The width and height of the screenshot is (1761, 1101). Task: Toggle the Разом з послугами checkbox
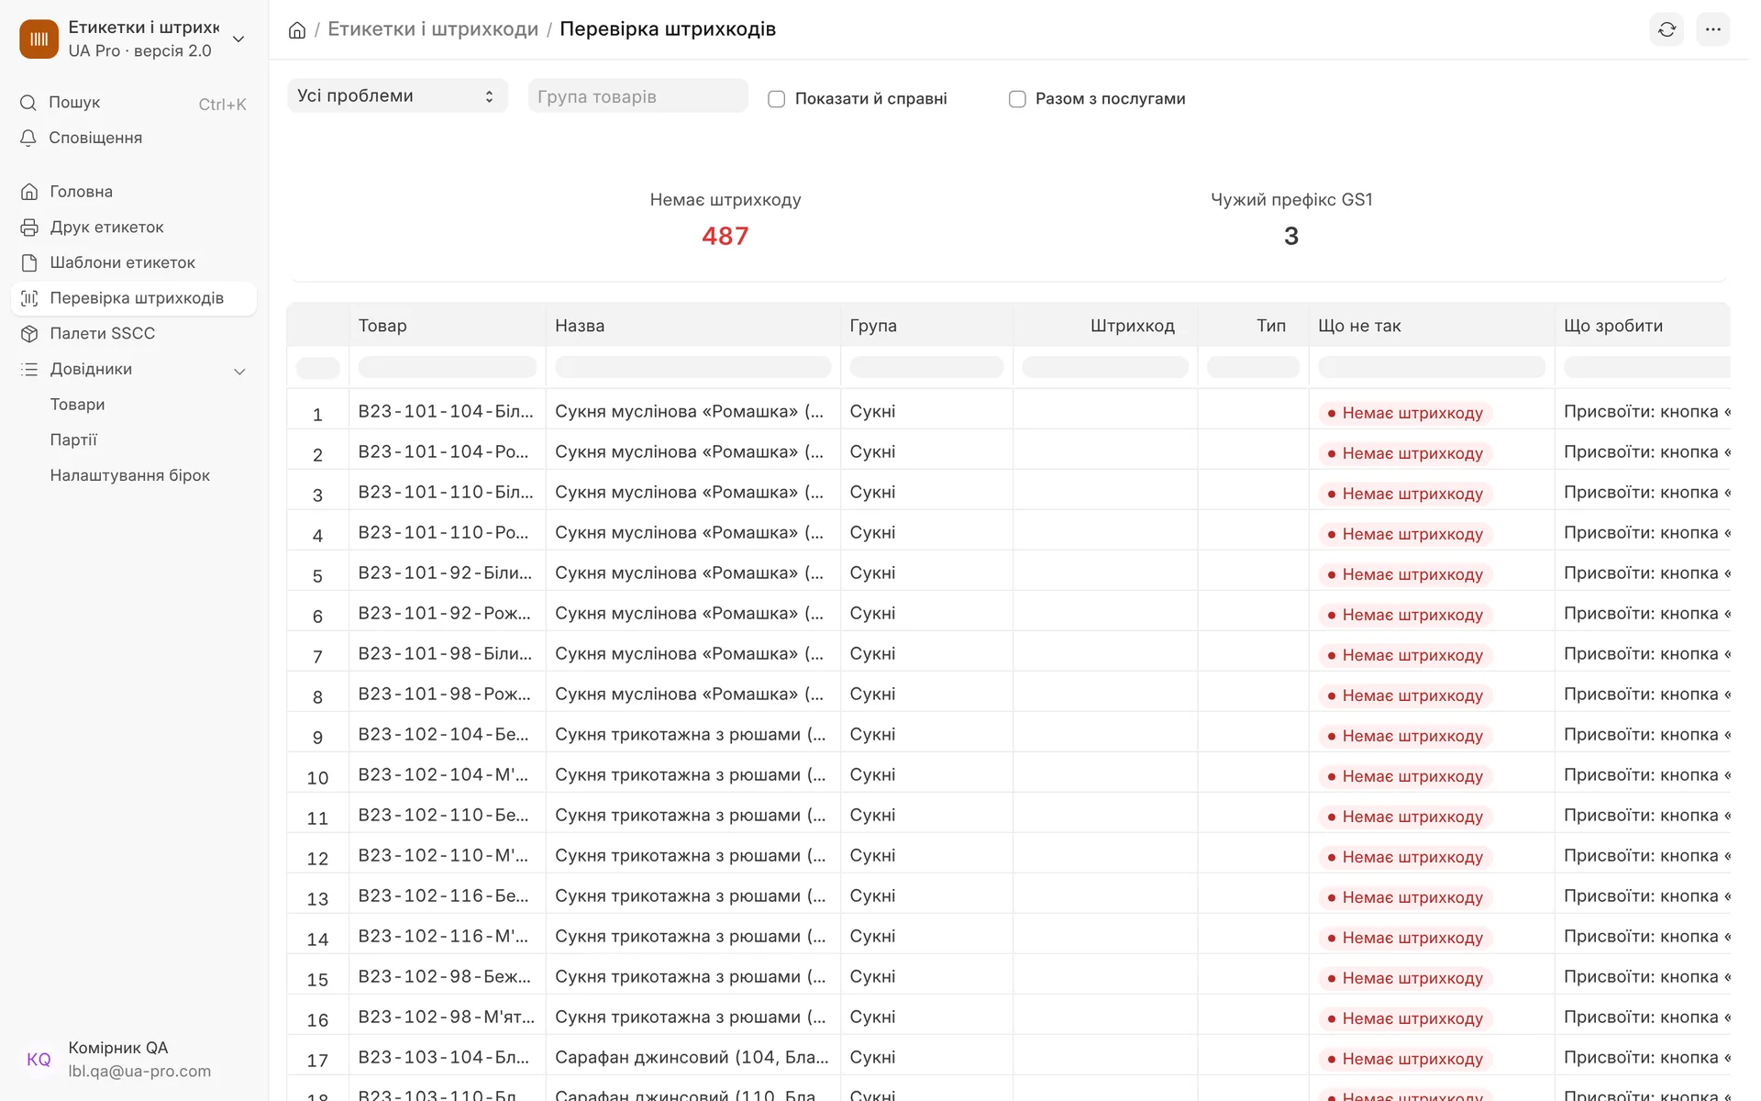click(x=1017, y=99)
